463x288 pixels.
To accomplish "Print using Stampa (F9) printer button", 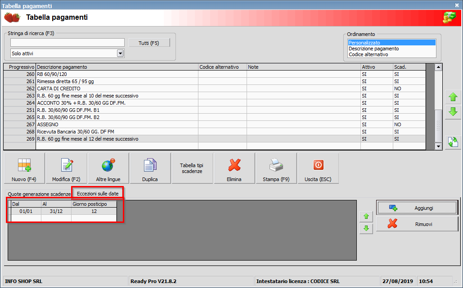I will click(276, 168).
